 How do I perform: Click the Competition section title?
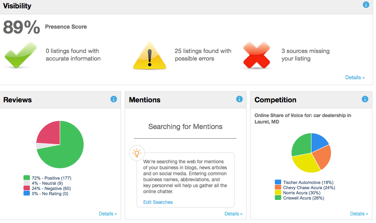click(x=275, y=100)
